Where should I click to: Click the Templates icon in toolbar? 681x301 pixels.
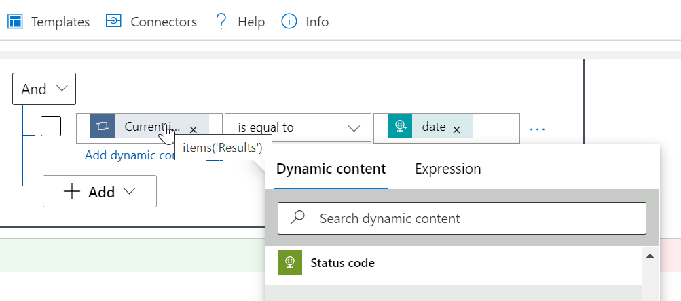pyautogui.click(x=15, y=22)
